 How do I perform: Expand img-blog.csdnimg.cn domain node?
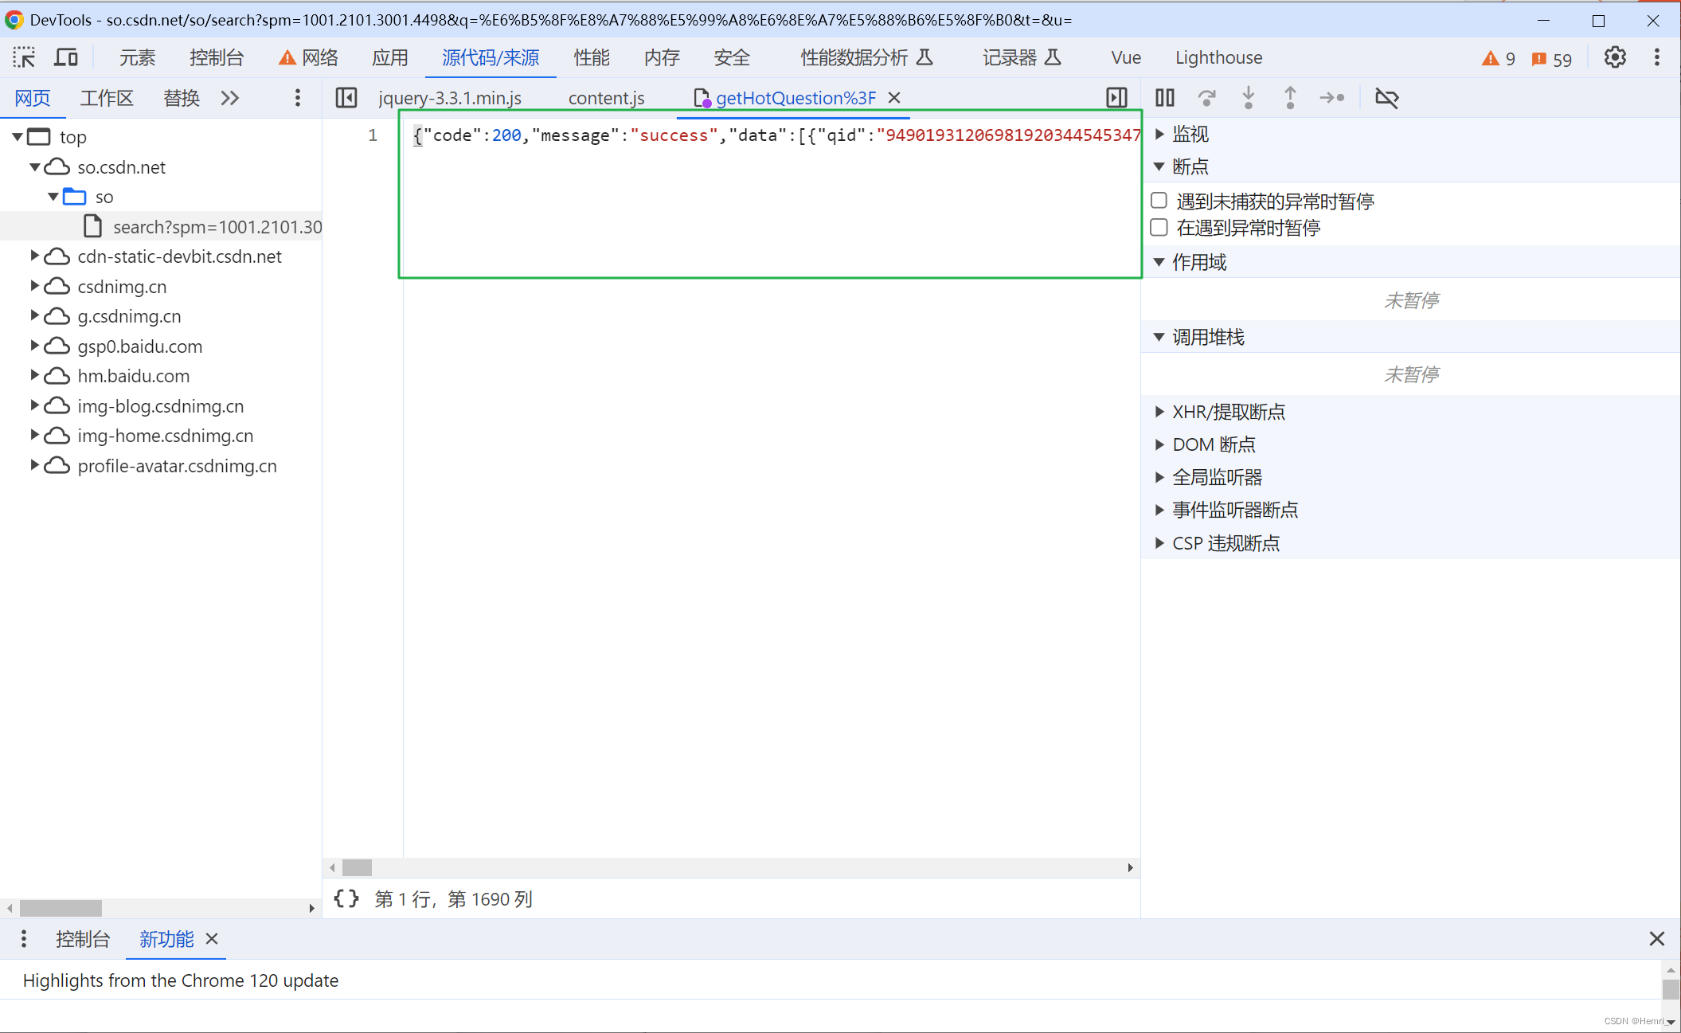[x=35, y=405]
